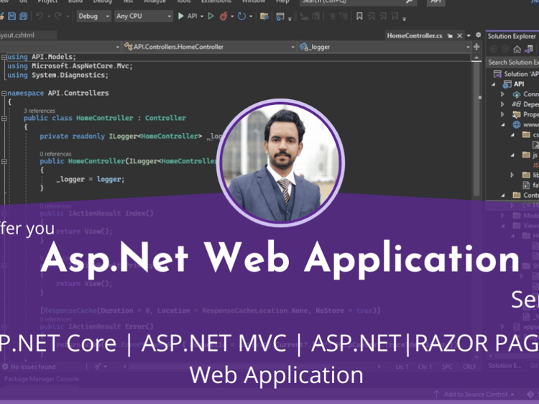Click the Undo arrow icon

[40, 16]
